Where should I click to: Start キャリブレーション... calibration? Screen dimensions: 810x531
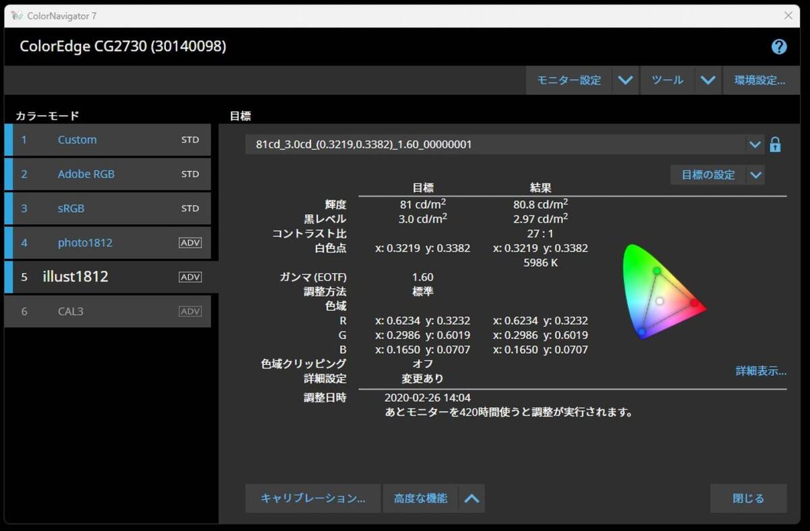[x=313, y=499]
